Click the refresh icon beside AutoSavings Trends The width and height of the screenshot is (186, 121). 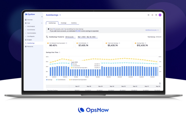[47, 37]
